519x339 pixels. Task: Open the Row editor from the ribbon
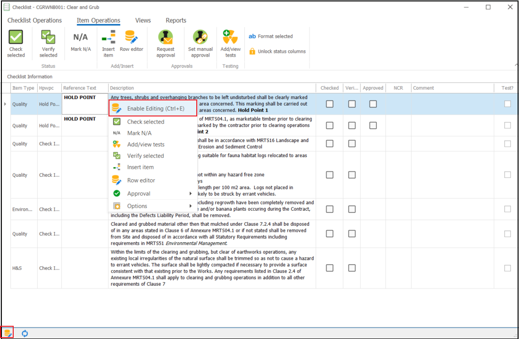click(x=132, y=41)
